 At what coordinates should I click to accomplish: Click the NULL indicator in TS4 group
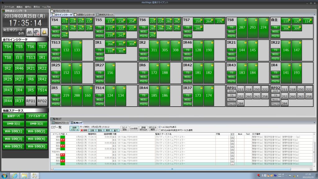pyautogui.click(x=56, y=32)
